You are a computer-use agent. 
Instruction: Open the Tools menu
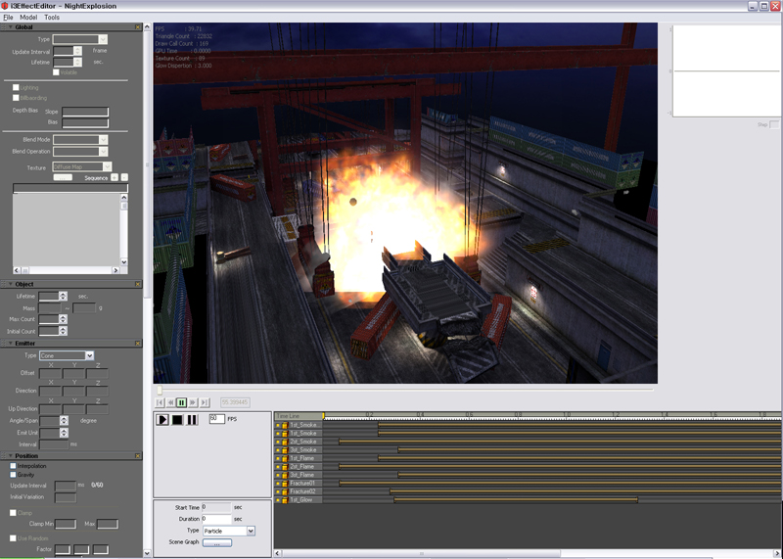coord(52,18)
